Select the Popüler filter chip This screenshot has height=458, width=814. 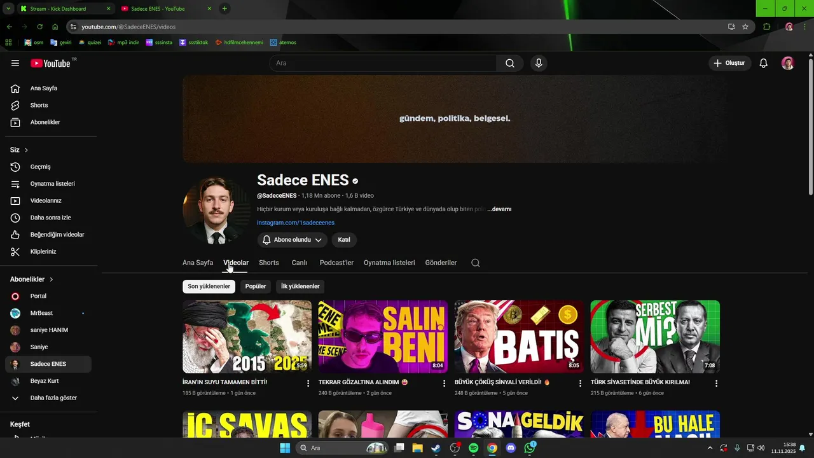[x=256, y=286]
